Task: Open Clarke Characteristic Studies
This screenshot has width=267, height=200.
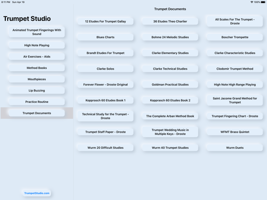Action: pos(235,53)
